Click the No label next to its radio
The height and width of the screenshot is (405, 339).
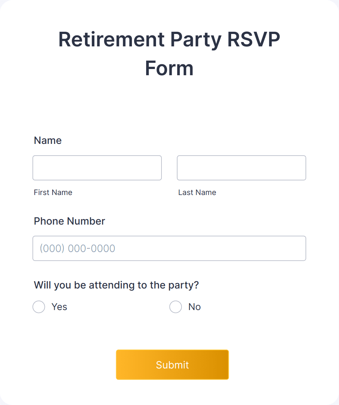[194, 307]
